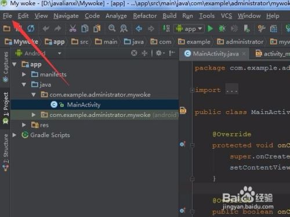
Task: Close the MainActivity.java tab
Action: 244,54
